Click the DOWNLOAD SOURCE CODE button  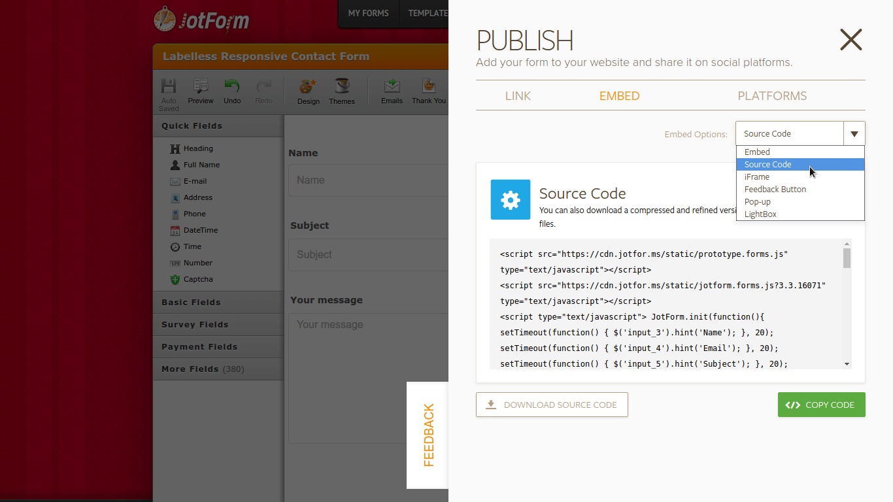552,405
